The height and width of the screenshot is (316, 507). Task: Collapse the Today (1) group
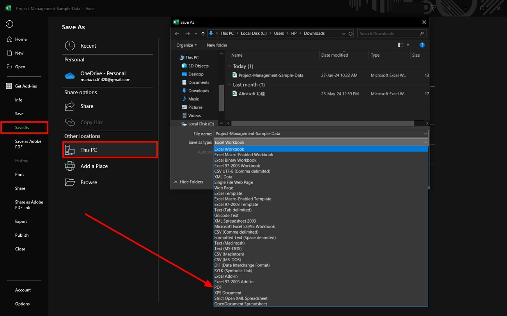229,66
